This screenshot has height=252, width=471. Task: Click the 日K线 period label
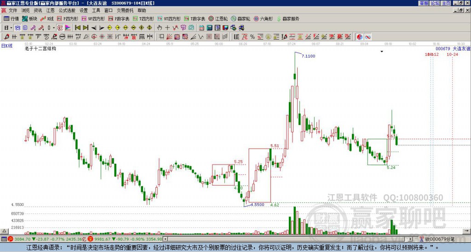click(x=7, y=46)
